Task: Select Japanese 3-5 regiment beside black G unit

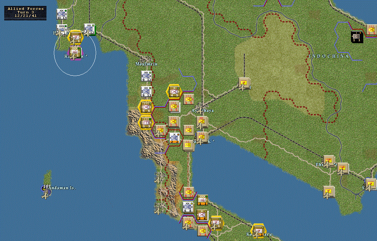Action: point(371,30)
